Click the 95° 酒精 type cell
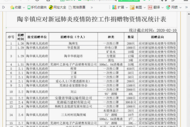 (x=111, y=94)
